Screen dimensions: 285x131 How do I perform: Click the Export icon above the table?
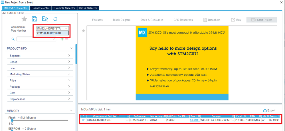click(x=265, y=110)
